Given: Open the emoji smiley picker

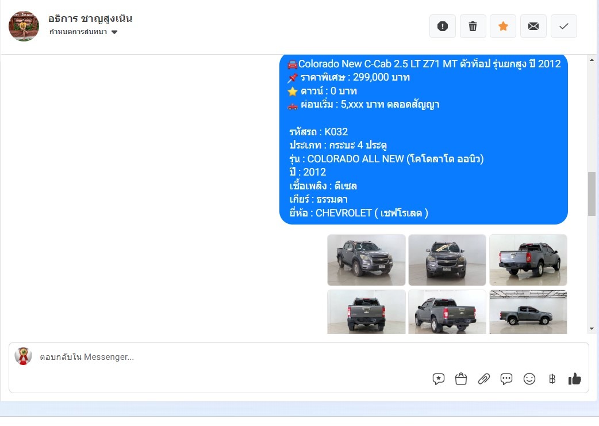Looking at the screenshot, I should [x=529, y=379].
